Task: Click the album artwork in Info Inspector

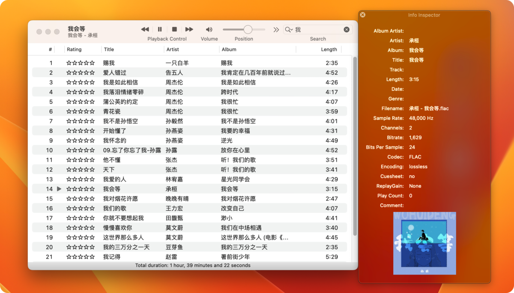Action: pyautogui.click(x=424, y=243)
